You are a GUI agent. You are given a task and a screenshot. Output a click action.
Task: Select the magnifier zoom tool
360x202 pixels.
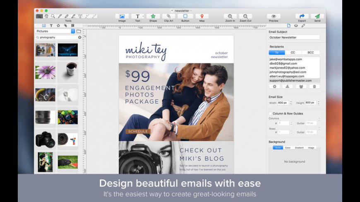[x=53, y=16]
